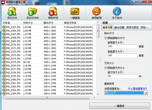Click the 一键瘦身 toolbar icon
This screenshot has width=152, height=110.
coord(75,12)
